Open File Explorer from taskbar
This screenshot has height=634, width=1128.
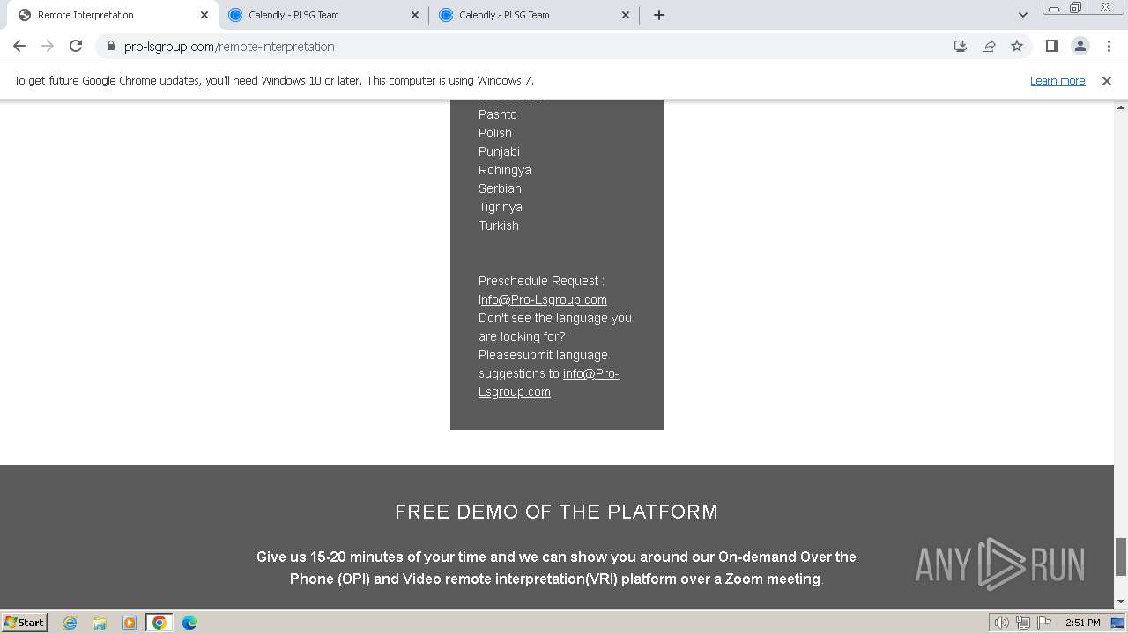pyautogui.click(x=100, y=623)
